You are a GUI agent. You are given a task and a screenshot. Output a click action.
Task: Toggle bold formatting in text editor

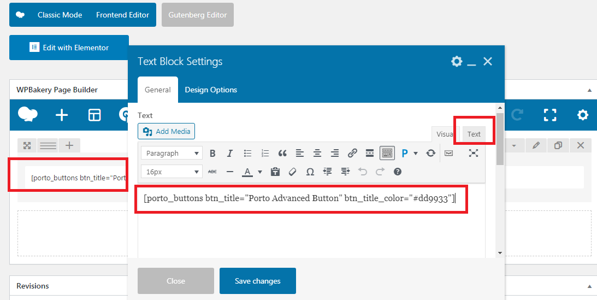pyautogui.click(x=212, y=154)
